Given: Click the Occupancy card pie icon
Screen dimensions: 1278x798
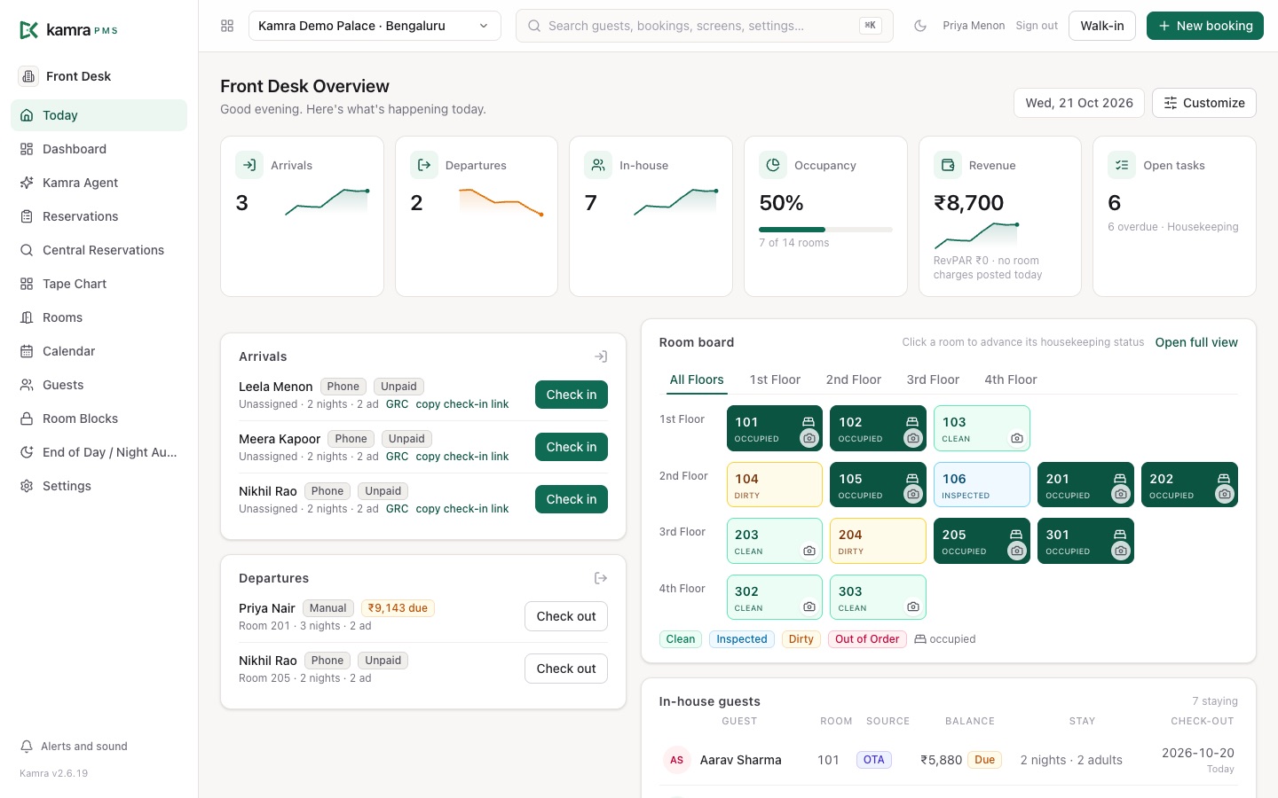Looking at the screenshot, I should pos(773,165).
